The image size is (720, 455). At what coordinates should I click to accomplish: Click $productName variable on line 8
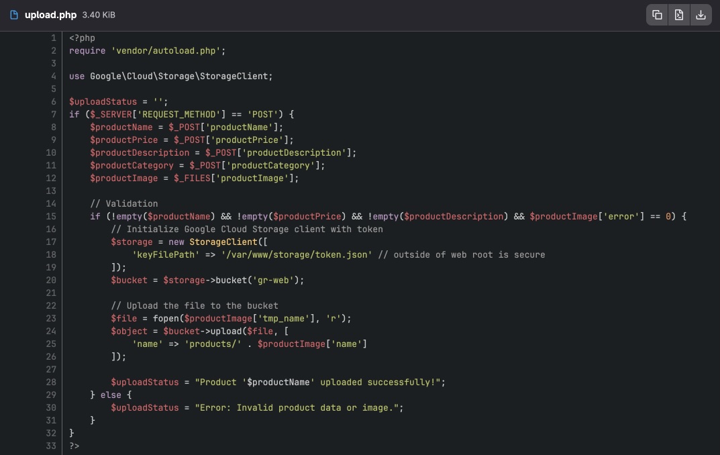pyautogui.click(x=121, y=127)
